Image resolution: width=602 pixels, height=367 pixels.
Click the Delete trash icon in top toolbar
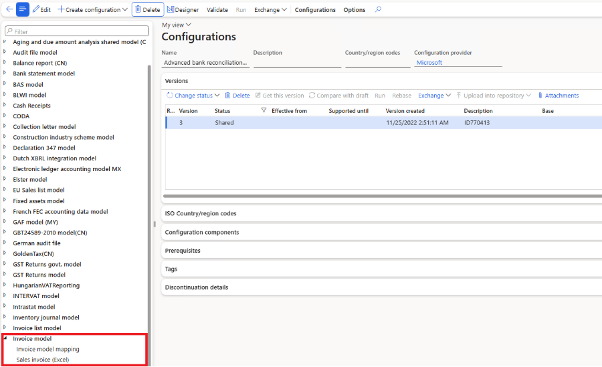point(147,10)
